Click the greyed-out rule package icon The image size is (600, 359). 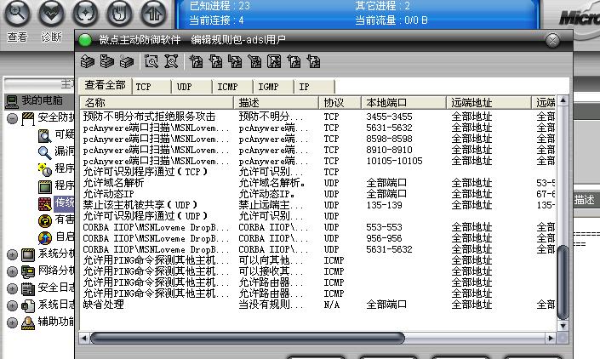pyautogui.click(x=126, y=61)
